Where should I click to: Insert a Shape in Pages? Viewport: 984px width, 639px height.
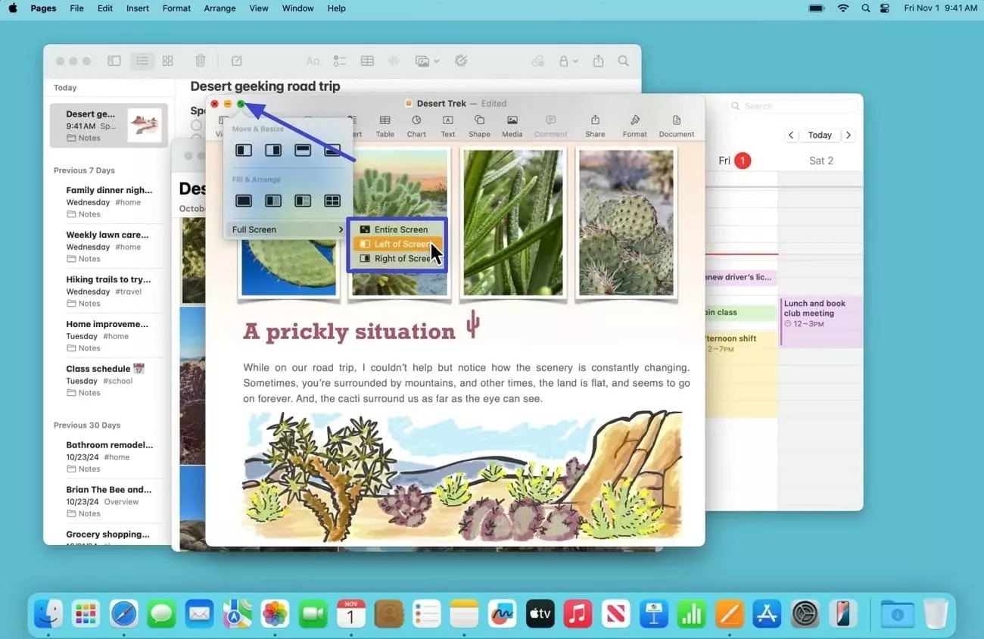[x=479, y=126]
